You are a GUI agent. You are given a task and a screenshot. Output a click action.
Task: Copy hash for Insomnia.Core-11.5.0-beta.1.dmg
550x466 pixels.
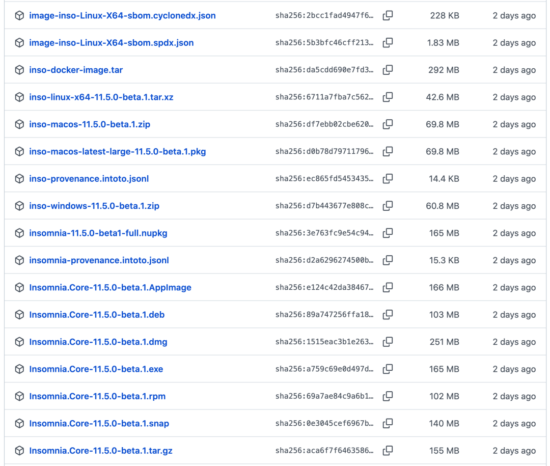coord(388,342)
